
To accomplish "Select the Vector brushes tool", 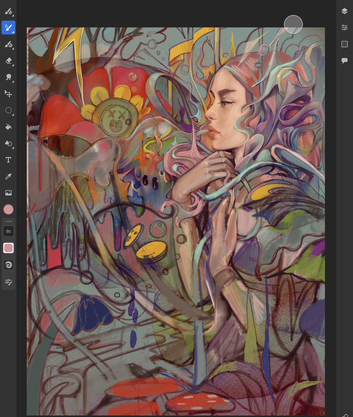I will 8,44.
